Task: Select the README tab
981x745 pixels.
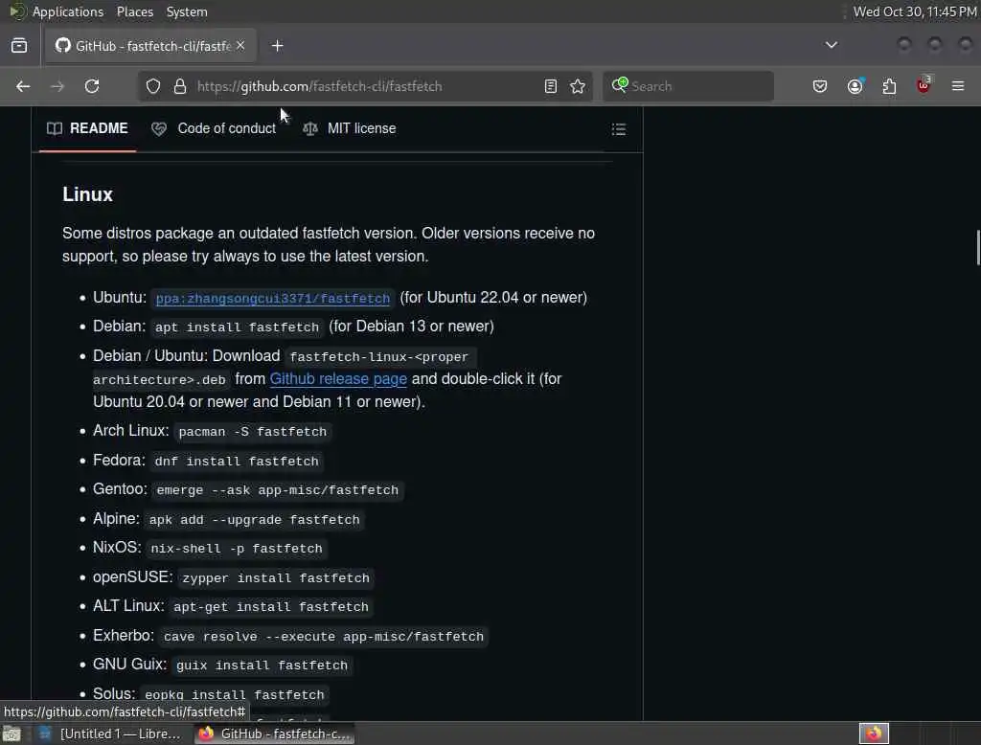Action: coord(87,129)
